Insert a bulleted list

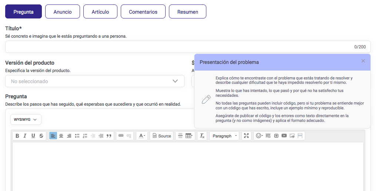pos(77,136)
